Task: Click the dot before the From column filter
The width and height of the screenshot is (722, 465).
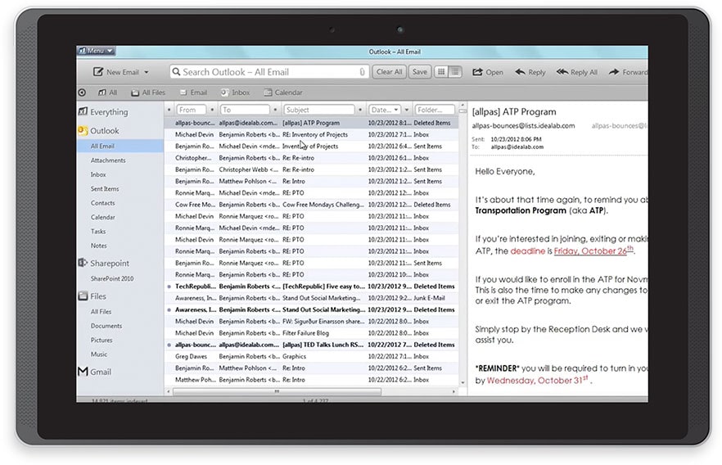Action: pyautogui.click(x=169, y=110)
